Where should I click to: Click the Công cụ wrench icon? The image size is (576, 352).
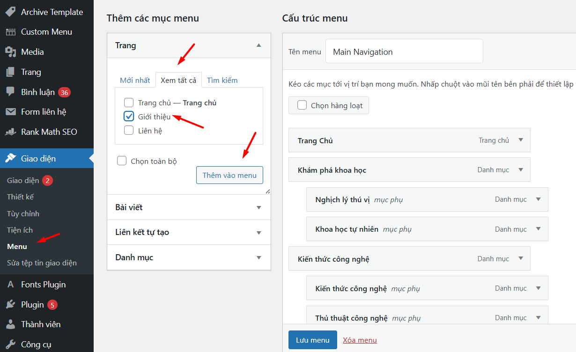tap(10, 345)
